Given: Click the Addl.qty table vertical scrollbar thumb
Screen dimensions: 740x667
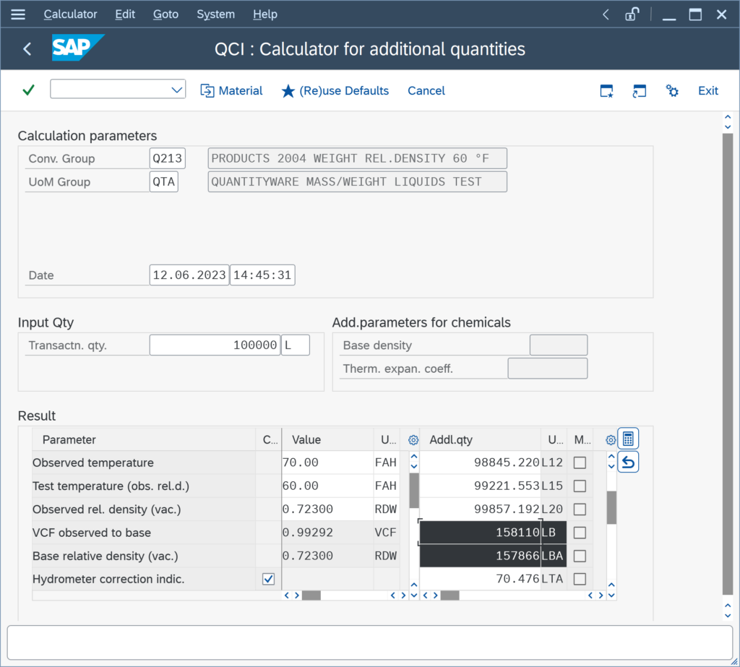Looking at the screenshot, I should 611,507.
